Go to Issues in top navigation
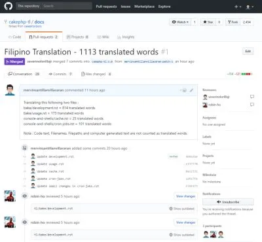262x242 pixels. [126, 7]
